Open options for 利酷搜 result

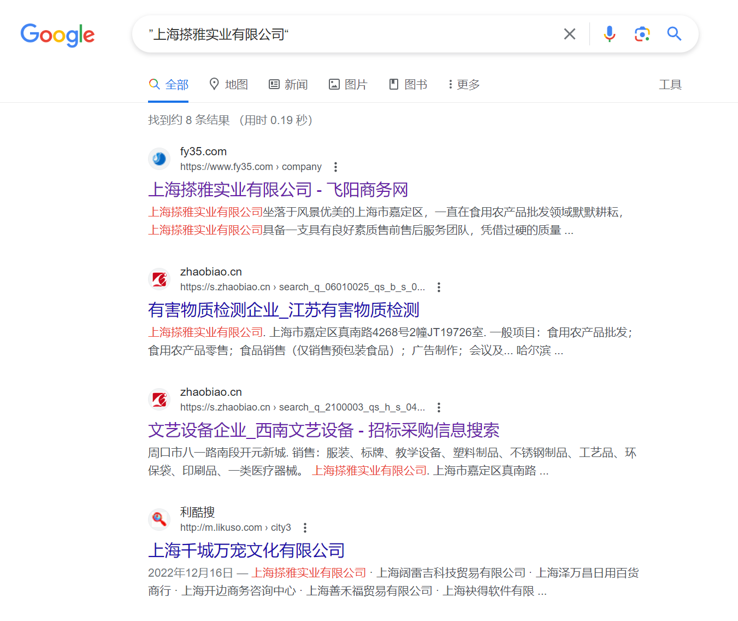click(x=305, y=528)
